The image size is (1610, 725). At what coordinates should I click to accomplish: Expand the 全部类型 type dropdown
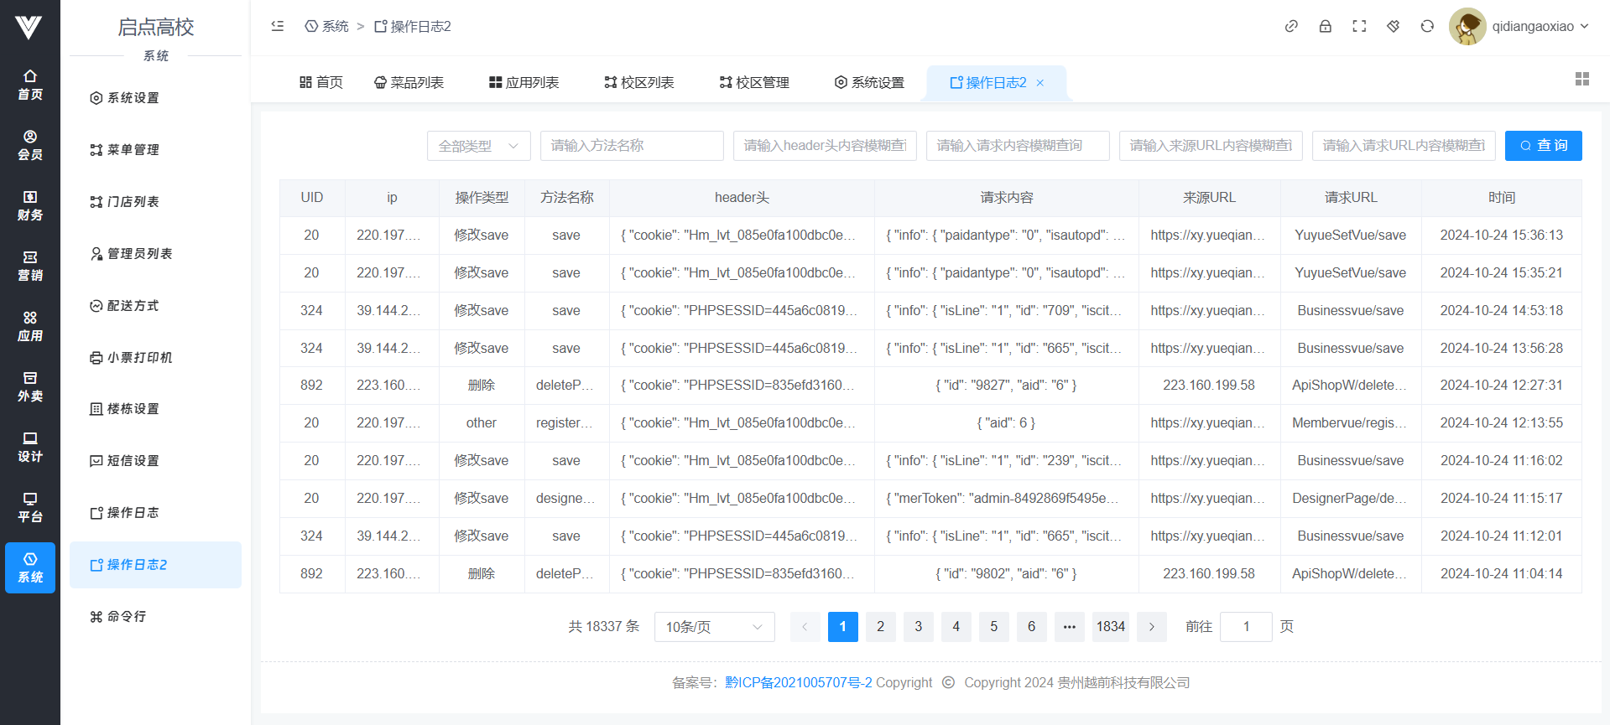coord(478,146)
